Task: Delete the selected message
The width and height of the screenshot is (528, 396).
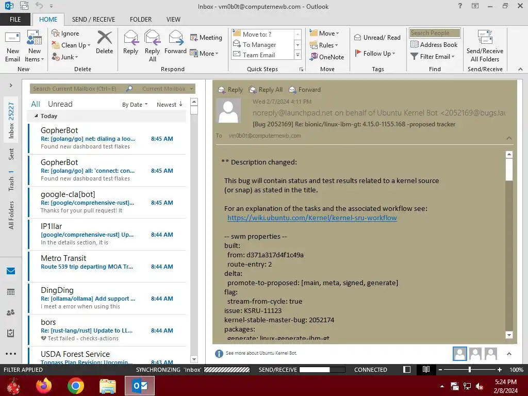Action: pos(104,43)
